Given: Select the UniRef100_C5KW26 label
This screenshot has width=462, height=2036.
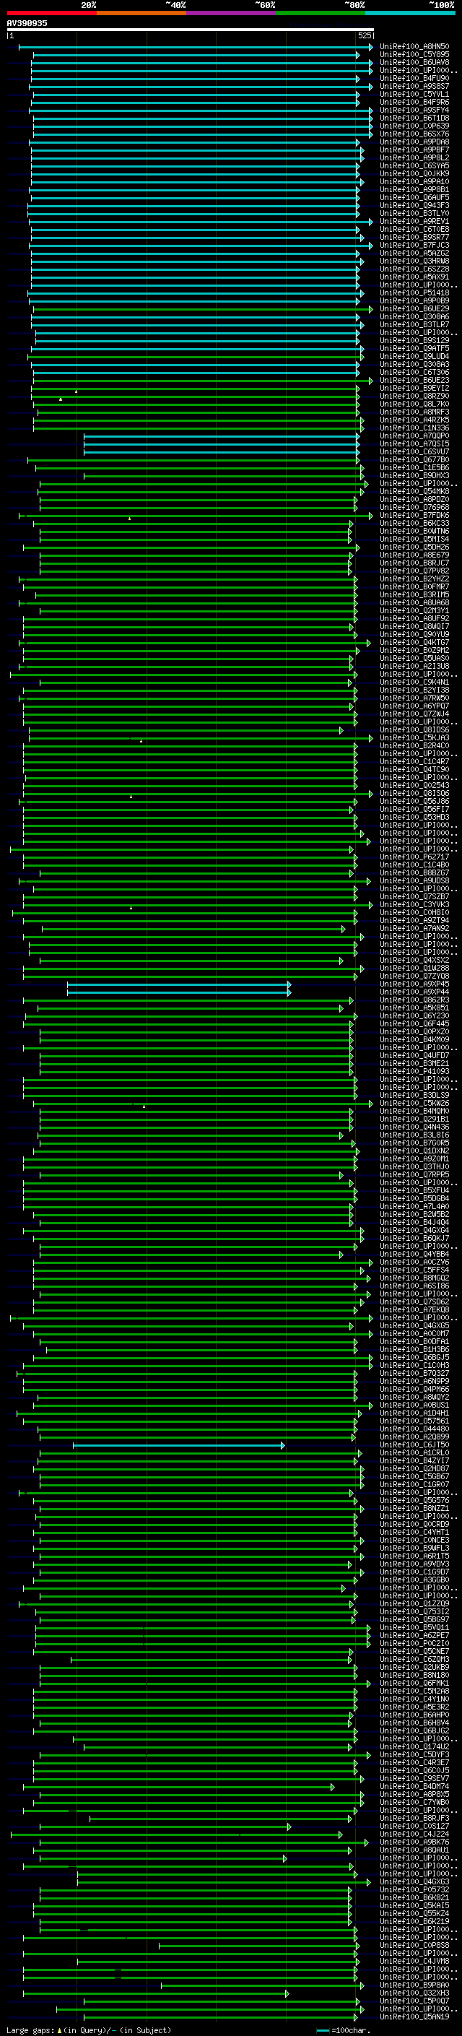Looking at the screenshot, I should pos(414,1104).
